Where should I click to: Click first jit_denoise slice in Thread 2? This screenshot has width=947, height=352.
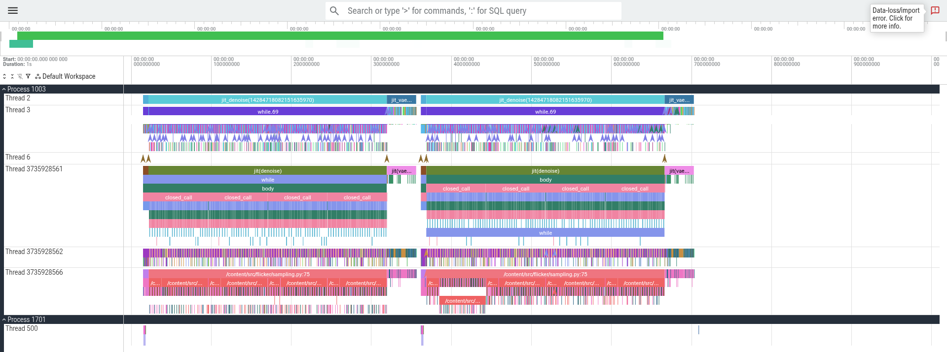coord(267,100)
